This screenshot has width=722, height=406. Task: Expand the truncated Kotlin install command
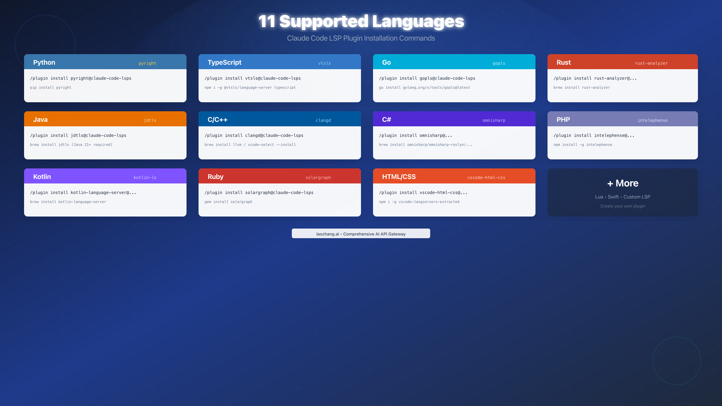[83, 192]
